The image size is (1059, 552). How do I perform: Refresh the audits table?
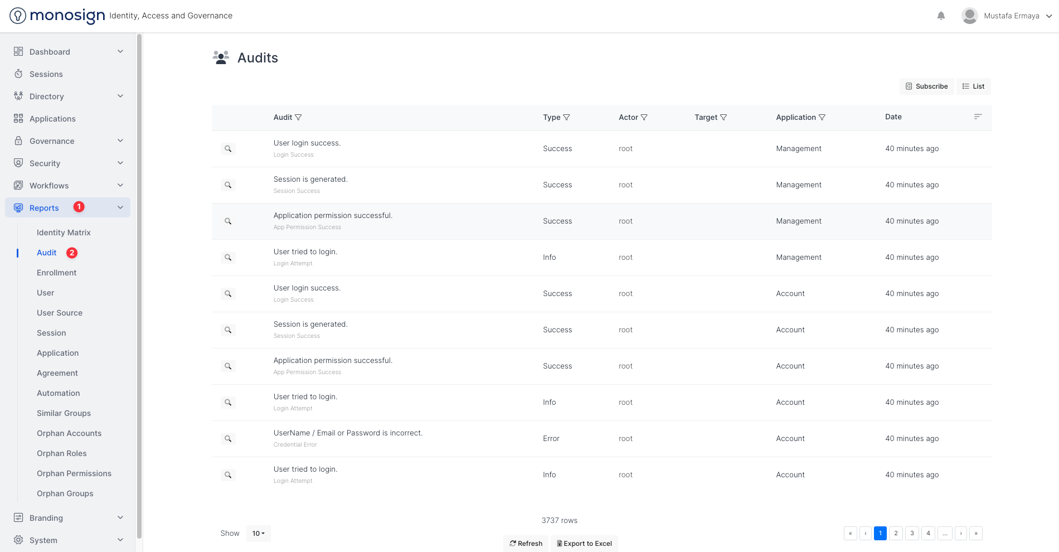526,544
